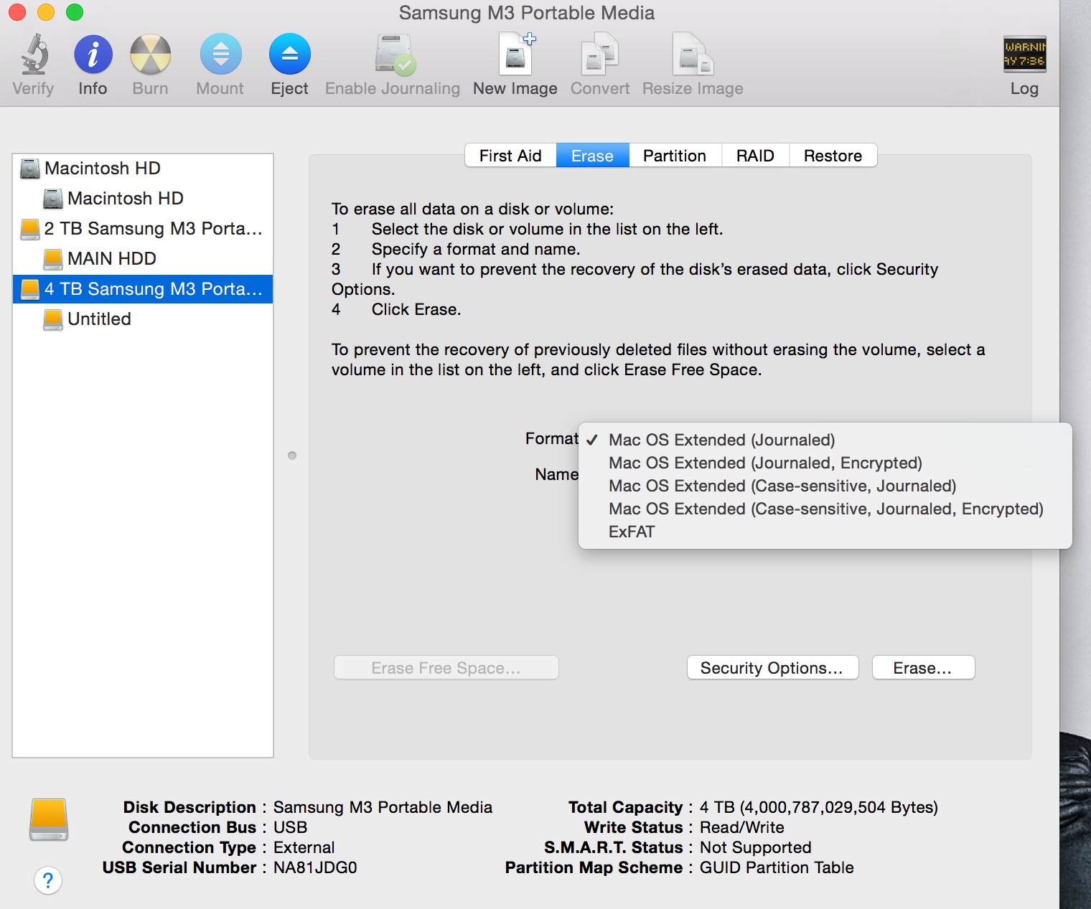The width and height of the screenshot is (1091, 909).
Task: Select the MAIN HDD volume
Action: click(143, 259)
